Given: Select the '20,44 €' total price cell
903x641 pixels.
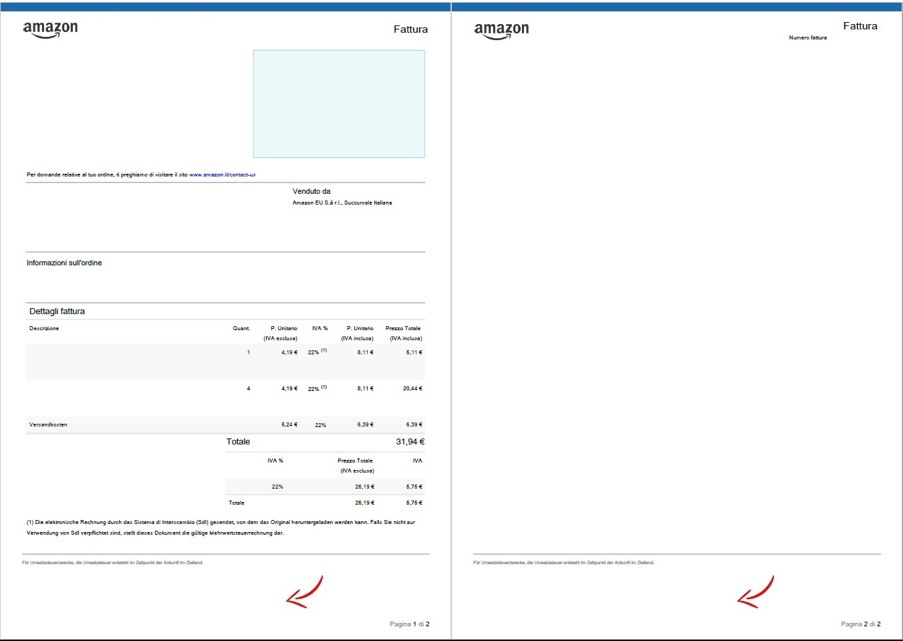Looking at the screenshot, I should tap(412, 388).
